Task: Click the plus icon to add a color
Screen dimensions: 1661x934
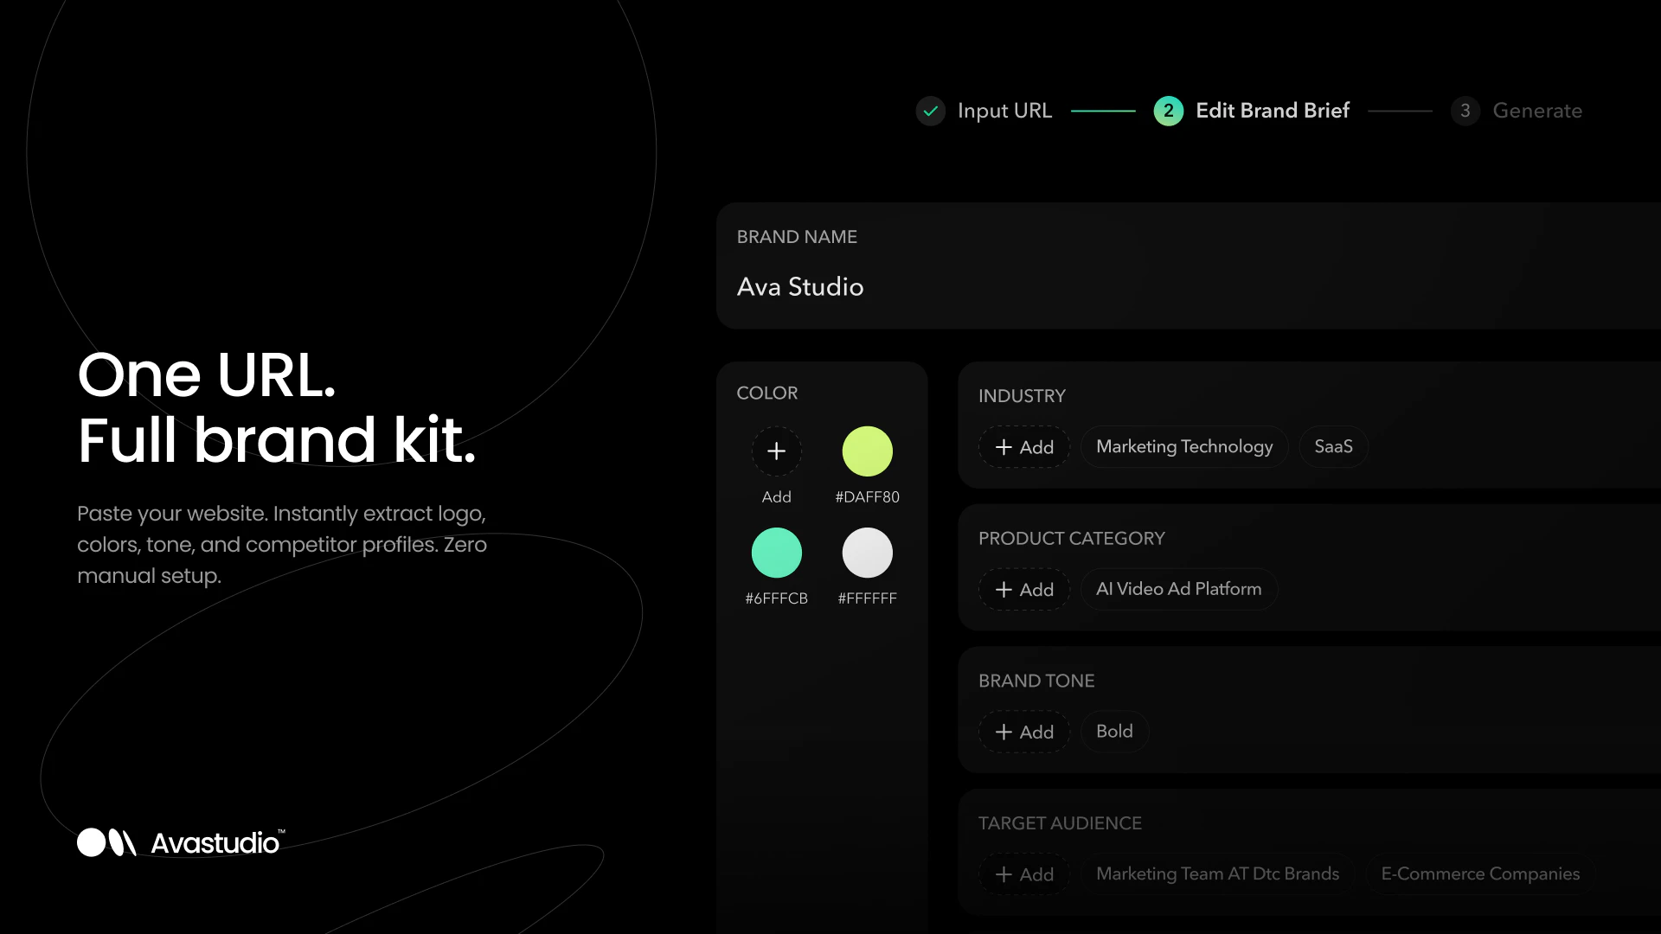Action: click(776, 451)
